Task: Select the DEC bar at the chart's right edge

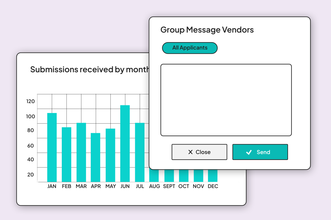Action: pos(213,175)
